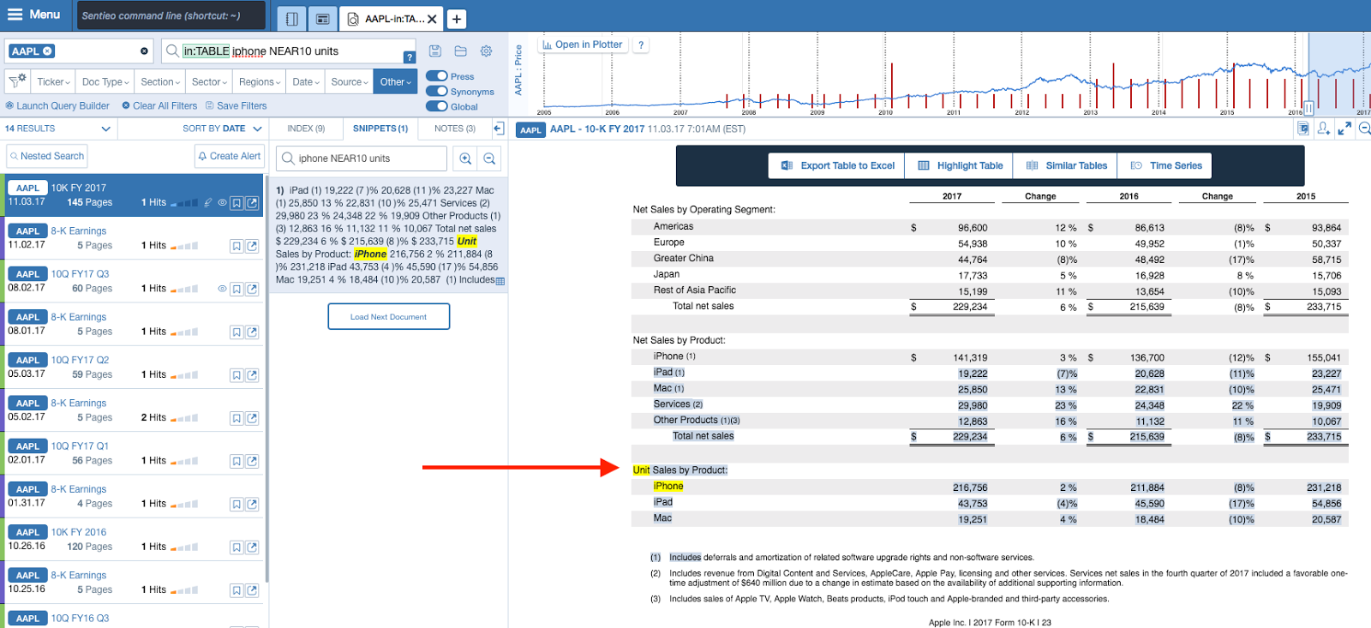The height and width of the screenshot is (628, 1371).
Task: Click the add user share icon
Action: [1324, 129]
